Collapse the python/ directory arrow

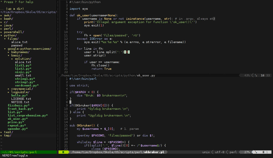pyautogui.click(x=1, y=35)
